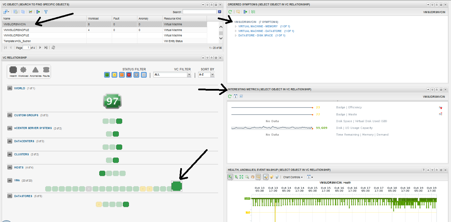Click the filter funnel icon in VC Object toolbar
This screenshot has width=451, height=222.
tap(46, 12)
